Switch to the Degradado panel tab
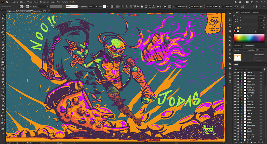 (238, 46)
